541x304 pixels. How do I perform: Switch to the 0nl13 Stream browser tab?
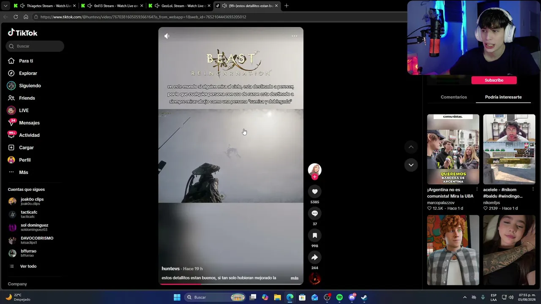pyautogui.click(x=112, y=6)
